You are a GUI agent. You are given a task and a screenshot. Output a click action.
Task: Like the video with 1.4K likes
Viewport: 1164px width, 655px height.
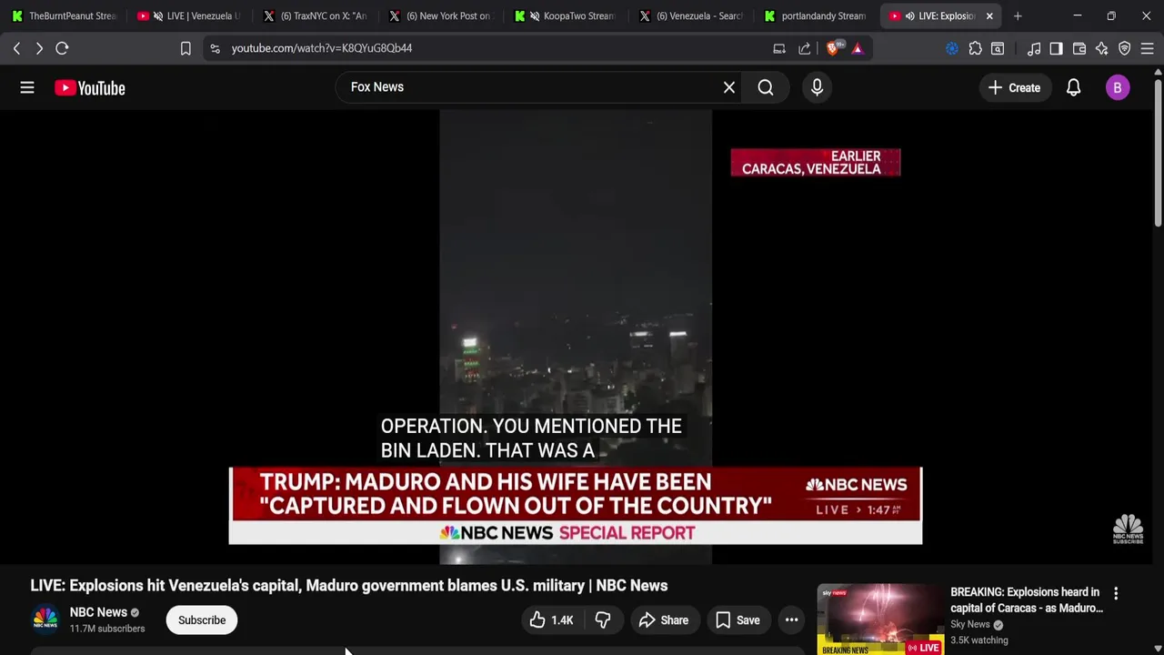pyautogui.click(x=553, y=620)
